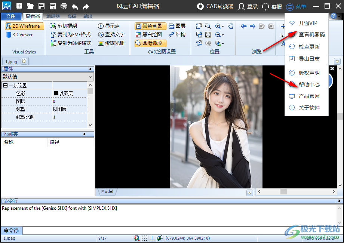
Task: Choose 检查更新 from the menu
Action: click(307, 47)
